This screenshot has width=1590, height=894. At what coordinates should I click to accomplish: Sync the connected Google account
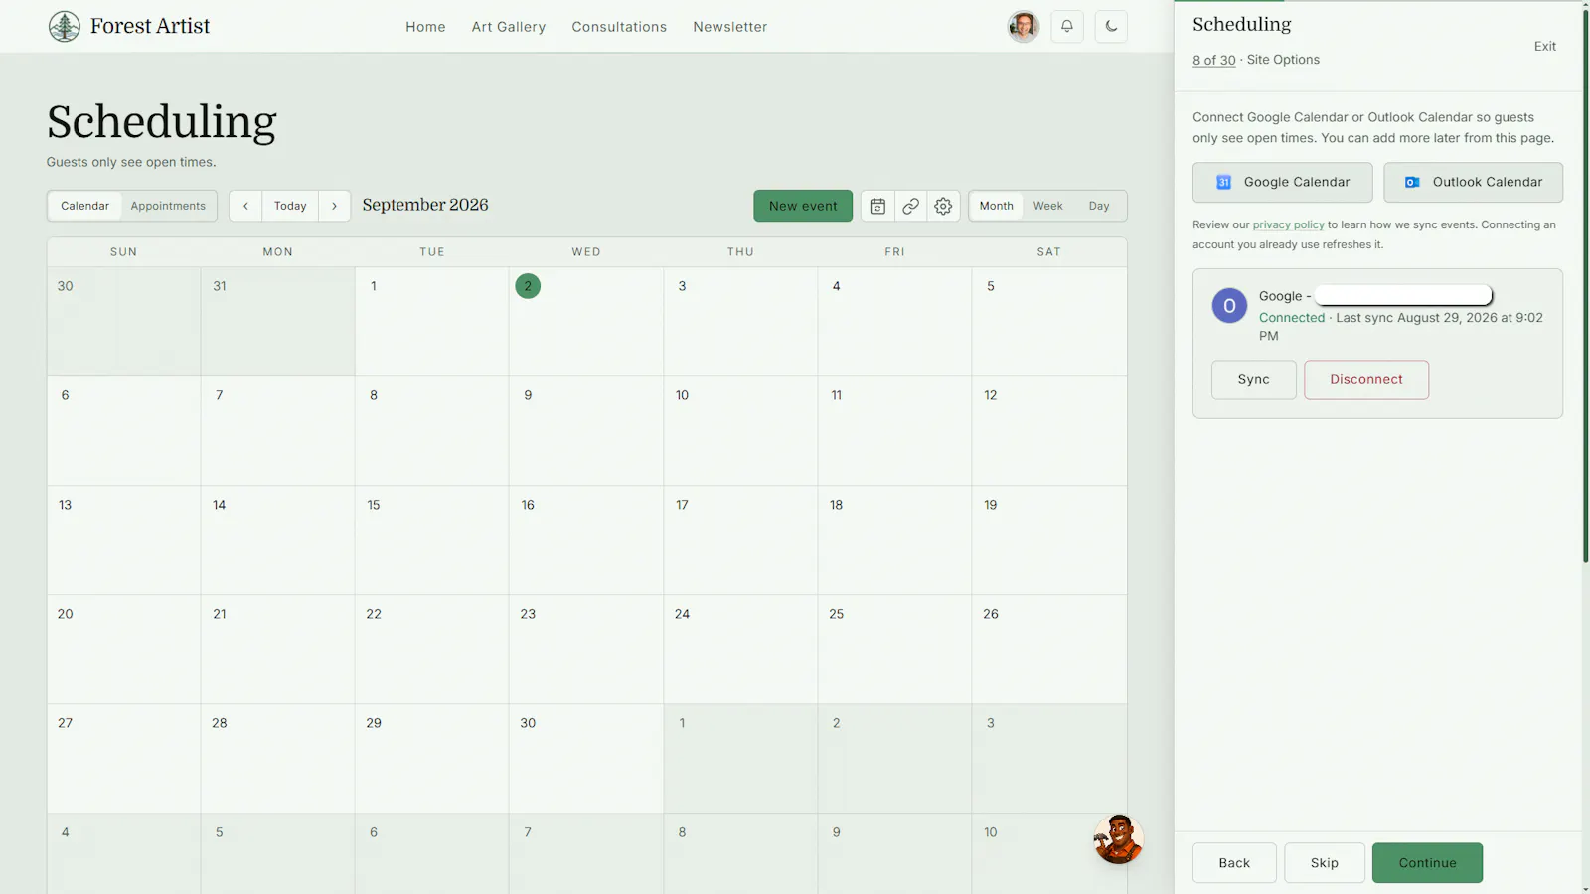pyautogui.click(x=1254, y=379)
